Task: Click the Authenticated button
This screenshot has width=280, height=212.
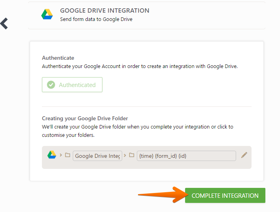Action: (72, 85)
